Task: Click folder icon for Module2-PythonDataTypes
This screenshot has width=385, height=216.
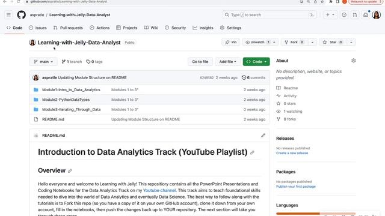Action: click(36, 100)
